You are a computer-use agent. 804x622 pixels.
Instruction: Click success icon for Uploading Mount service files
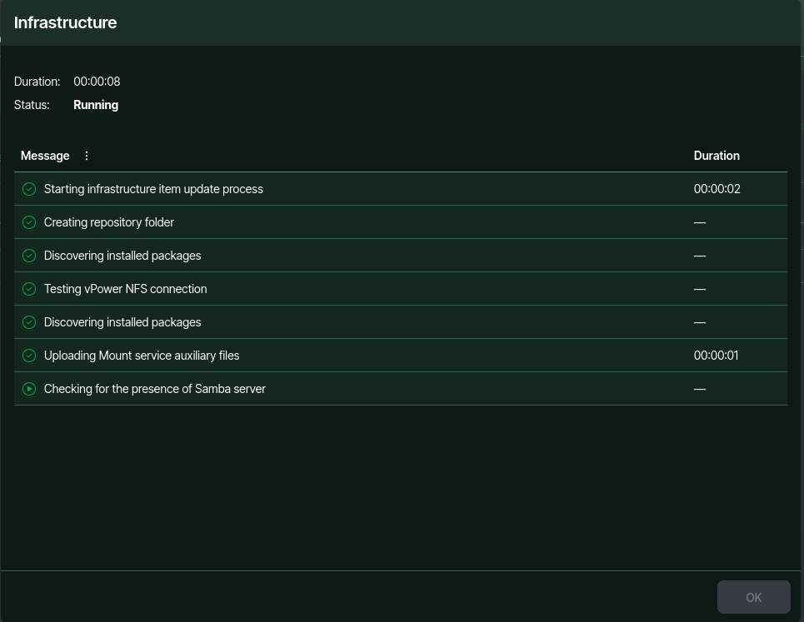coord(29,356)
